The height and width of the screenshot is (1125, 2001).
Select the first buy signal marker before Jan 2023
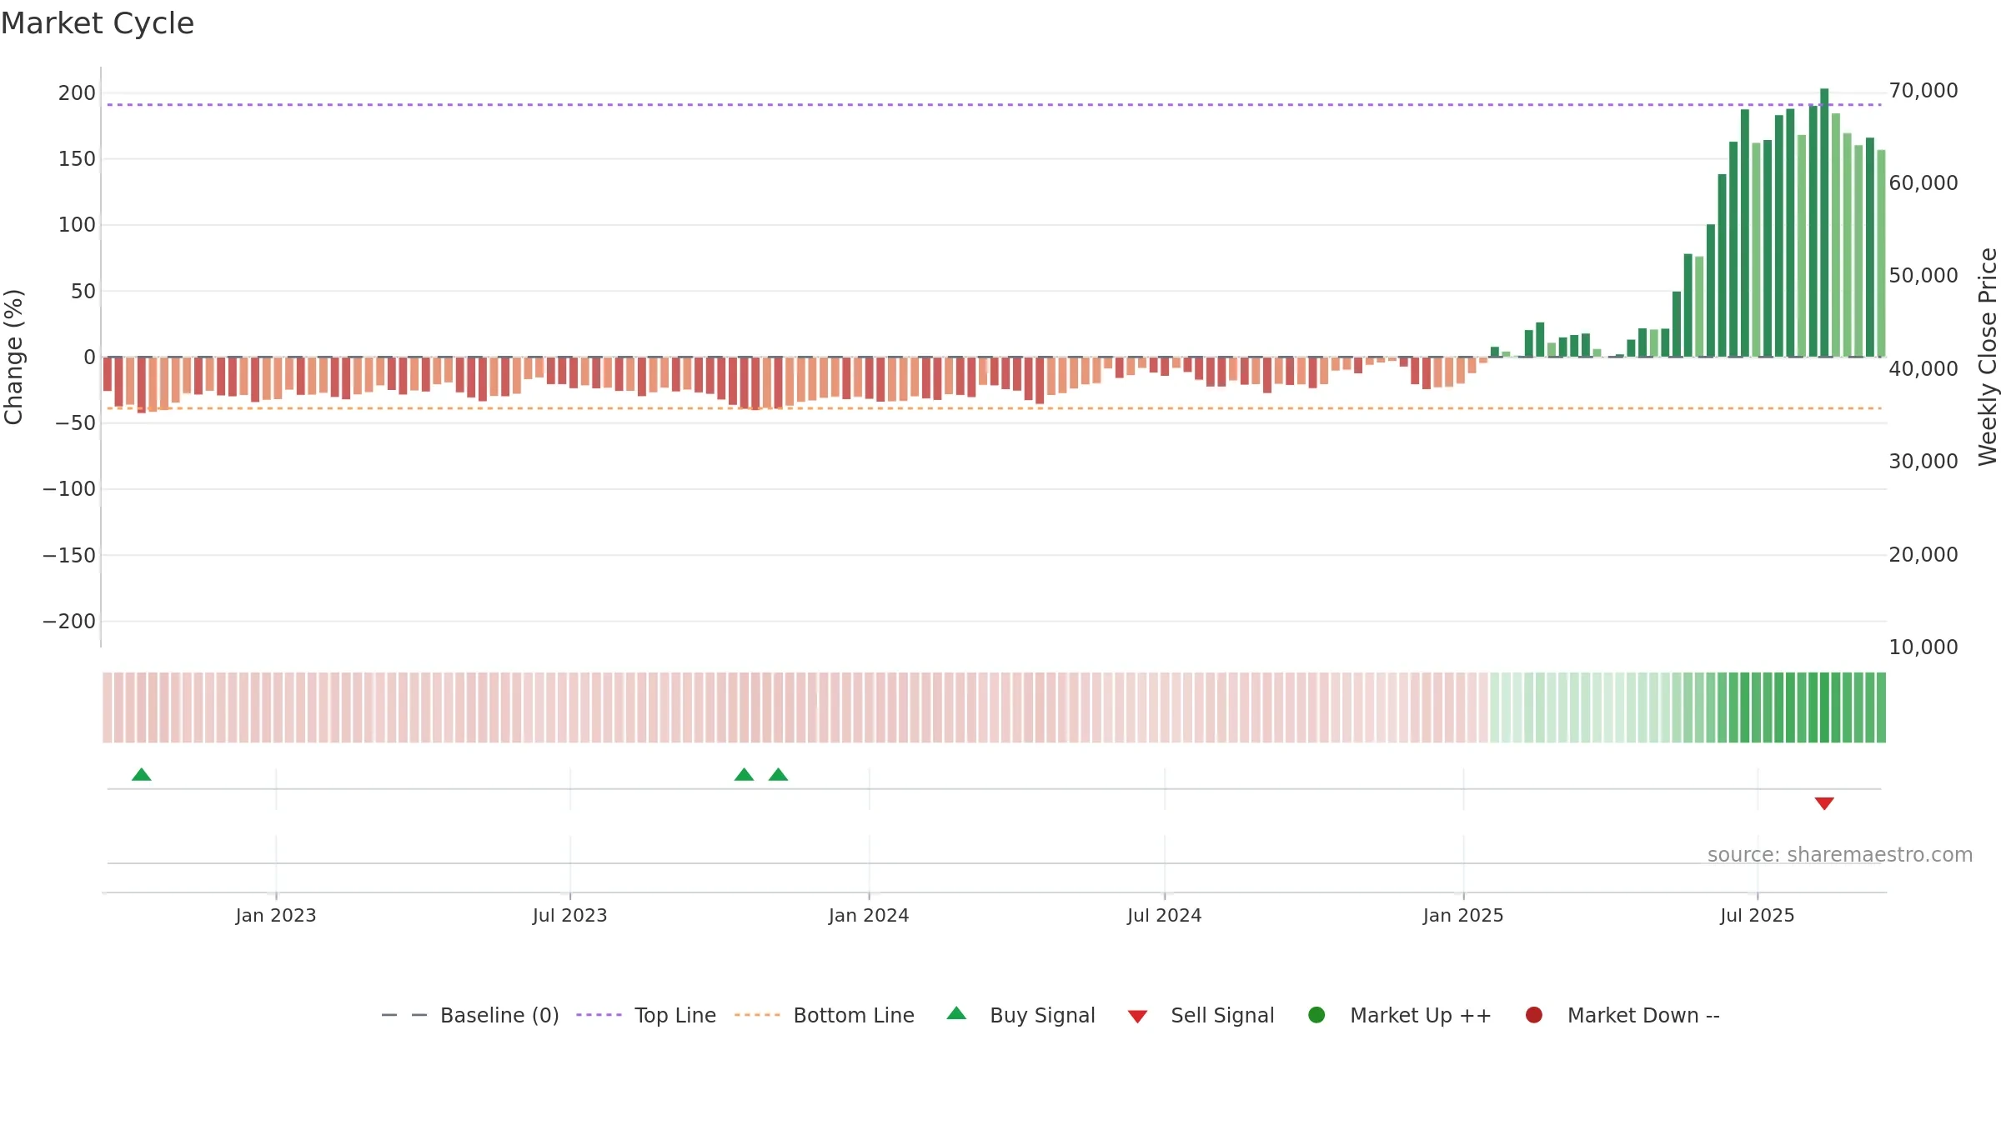[142, 775]
